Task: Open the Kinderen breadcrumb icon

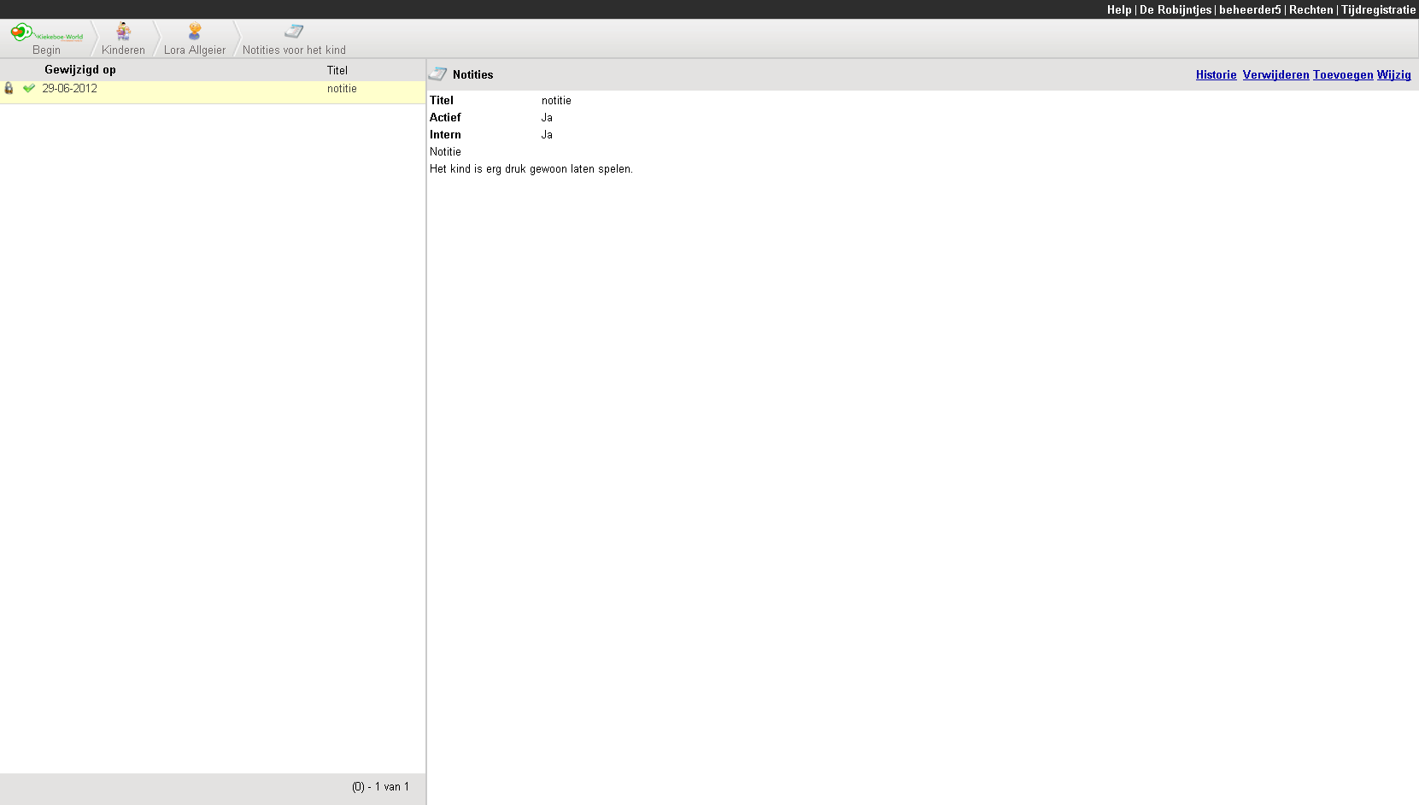Action: click(x=124, y=32)
